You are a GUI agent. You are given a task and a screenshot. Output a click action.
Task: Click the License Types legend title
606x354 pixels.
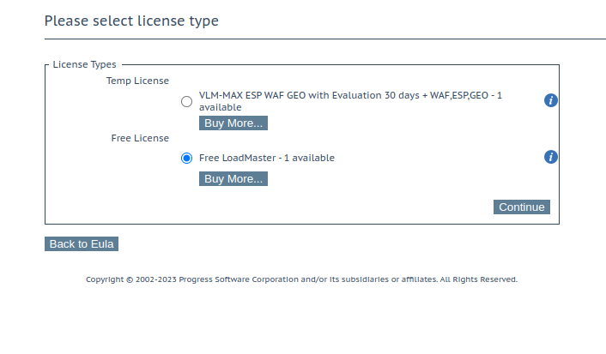point(84,64)
